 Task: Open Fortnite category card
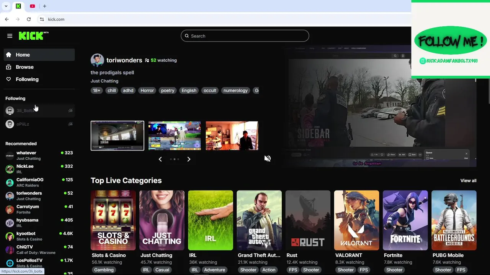click(405, 220)
